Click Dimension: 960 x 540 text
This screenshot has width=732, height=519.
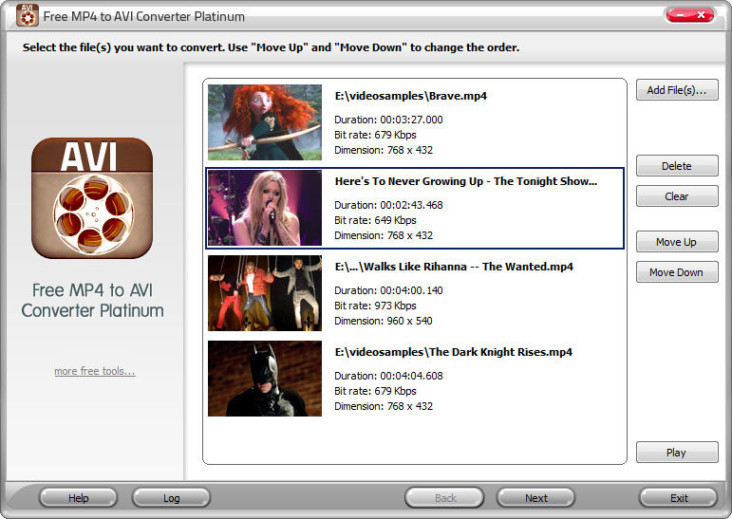click(384, 321)
